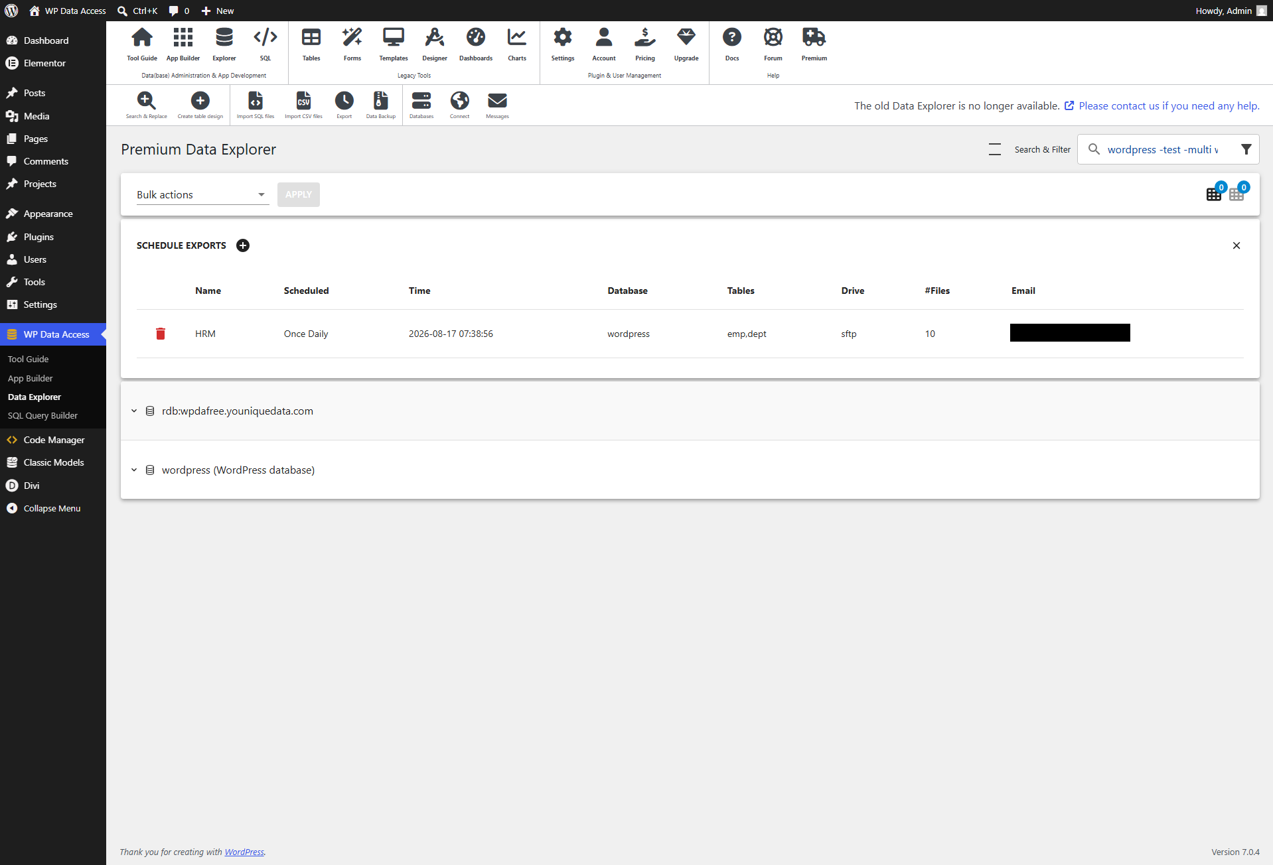Open the Bulk actions dropdown
The image size is (1273, 865).
202,194
